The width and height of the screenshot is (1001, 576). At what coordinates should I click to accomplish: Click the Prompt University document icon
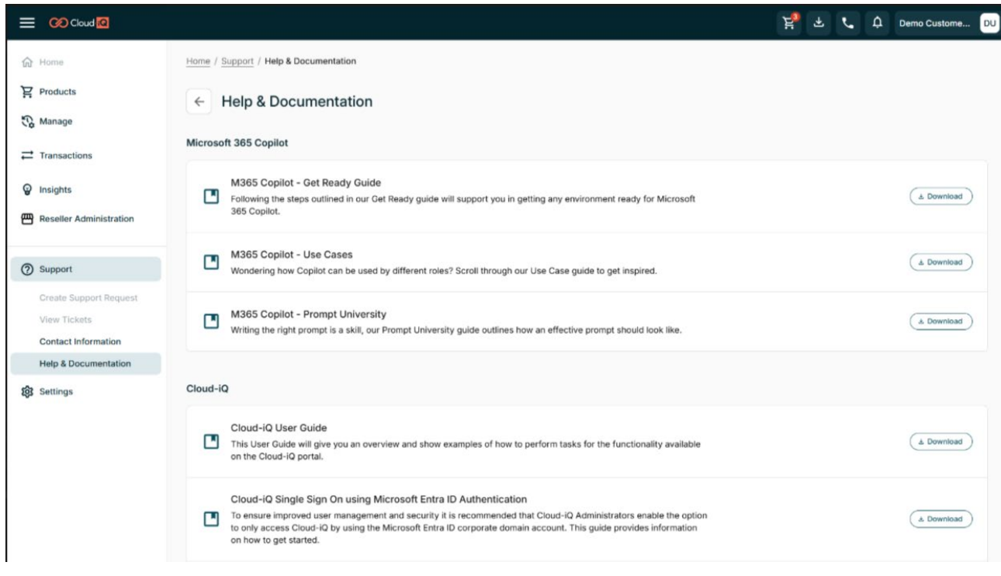tap(210, 321)
